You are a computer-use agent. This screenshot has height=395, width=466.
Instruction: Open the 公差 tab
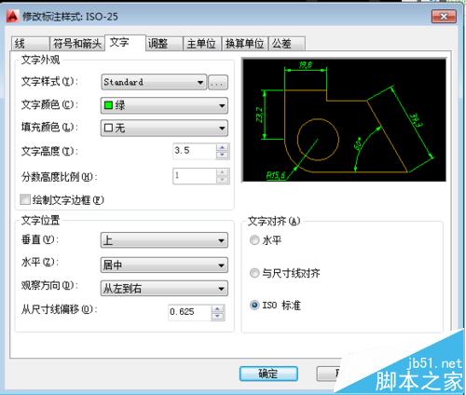pyautogui.click(x=287, y=44)
